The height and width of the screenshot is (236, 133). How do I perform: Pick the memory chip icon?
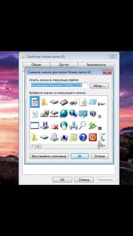pos(64,103)
